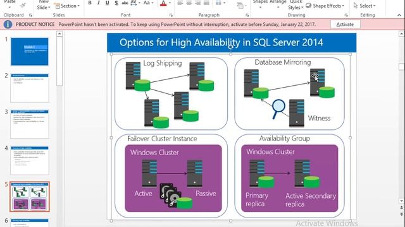Viewport: 405px width, 227px height.
Task: Open the Paste dropdown arrow
Action: [9, 7]
